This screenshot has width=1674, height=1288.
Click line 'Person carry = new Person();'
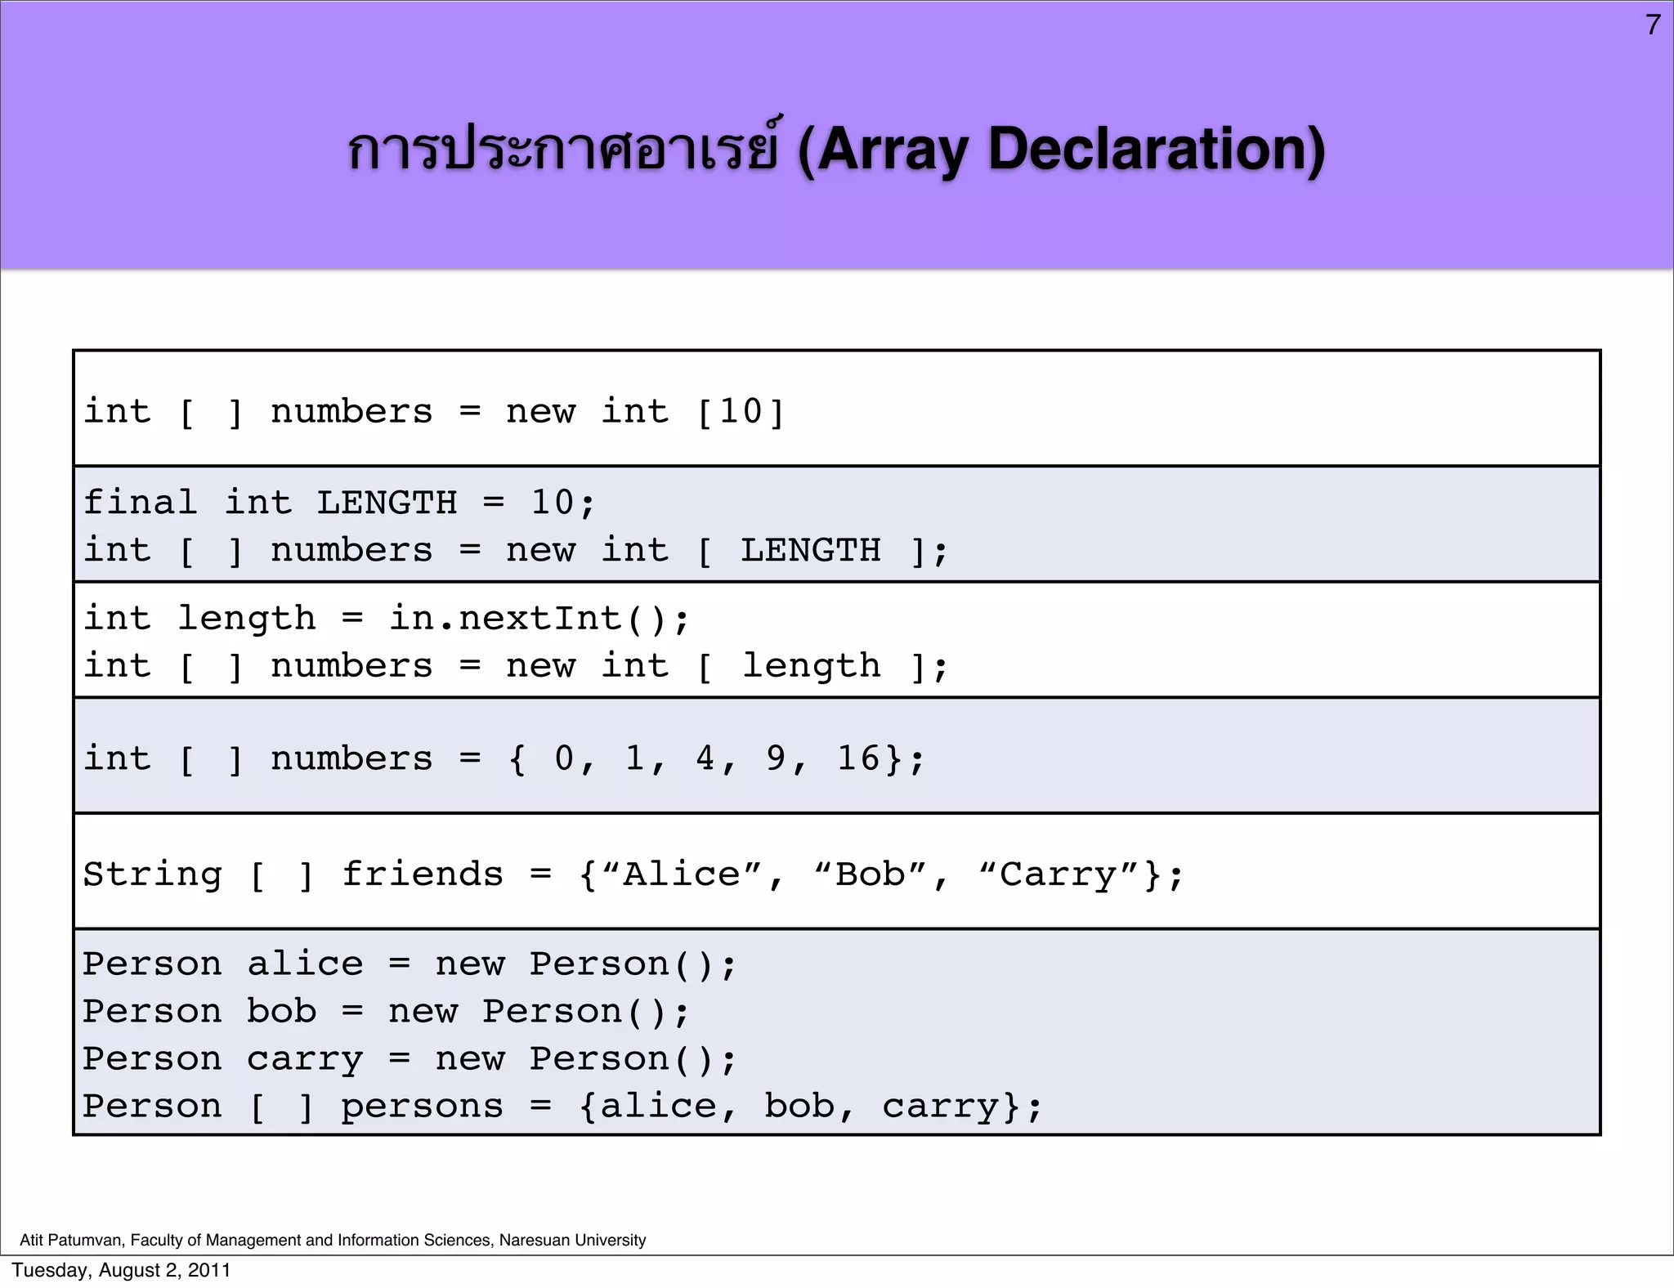tap(410, 1059)
